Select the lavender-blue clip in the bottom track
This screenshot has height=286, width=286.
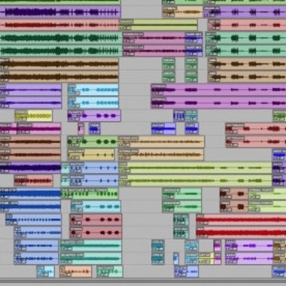tap(187, 272)
